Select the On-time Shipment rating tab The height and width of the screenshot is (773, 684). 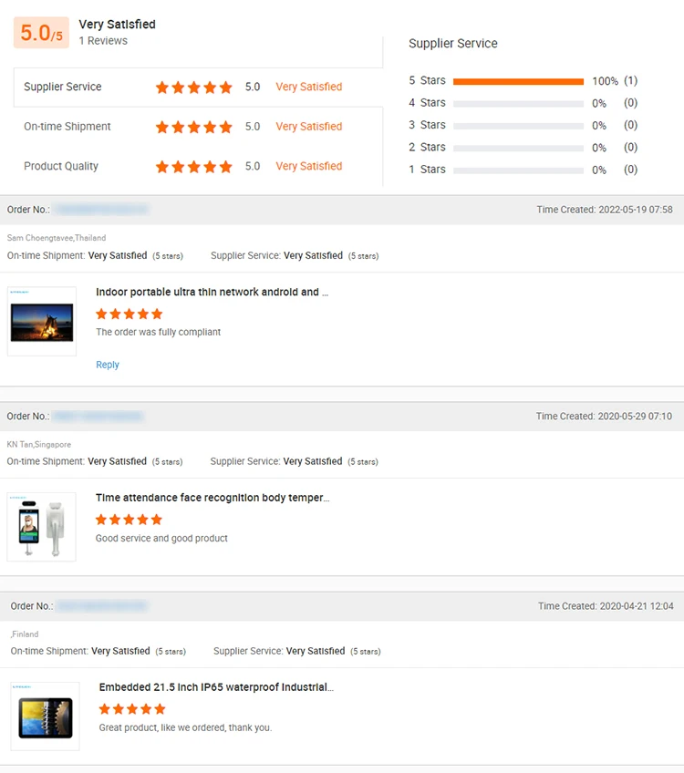pyautogui.click(x=67, y=127)
